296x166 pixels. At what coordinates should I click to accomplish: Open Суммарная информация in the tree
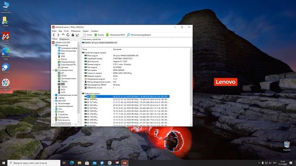coord(68,48)
